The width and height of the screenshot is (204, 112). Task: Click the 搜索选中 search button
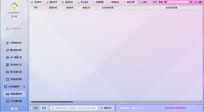pyautogui.click(x=106, y=108)
